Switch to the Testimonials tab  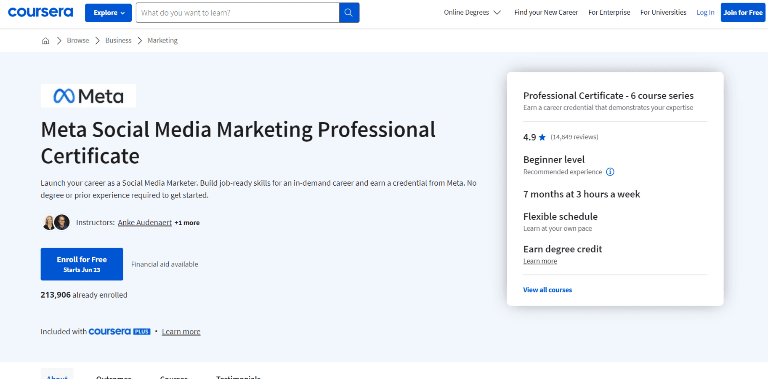(238, 377)
